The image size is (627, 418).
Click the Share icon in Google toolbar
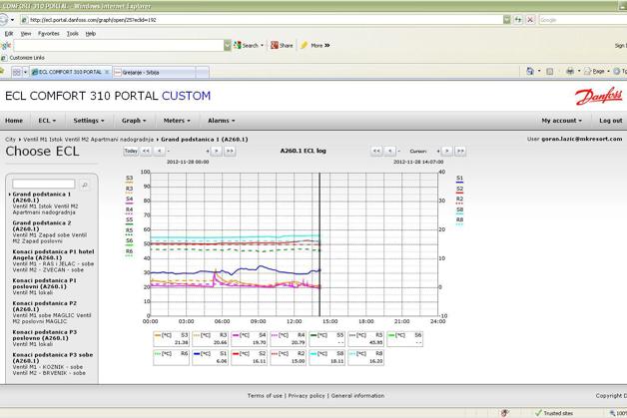pos(283,45)
